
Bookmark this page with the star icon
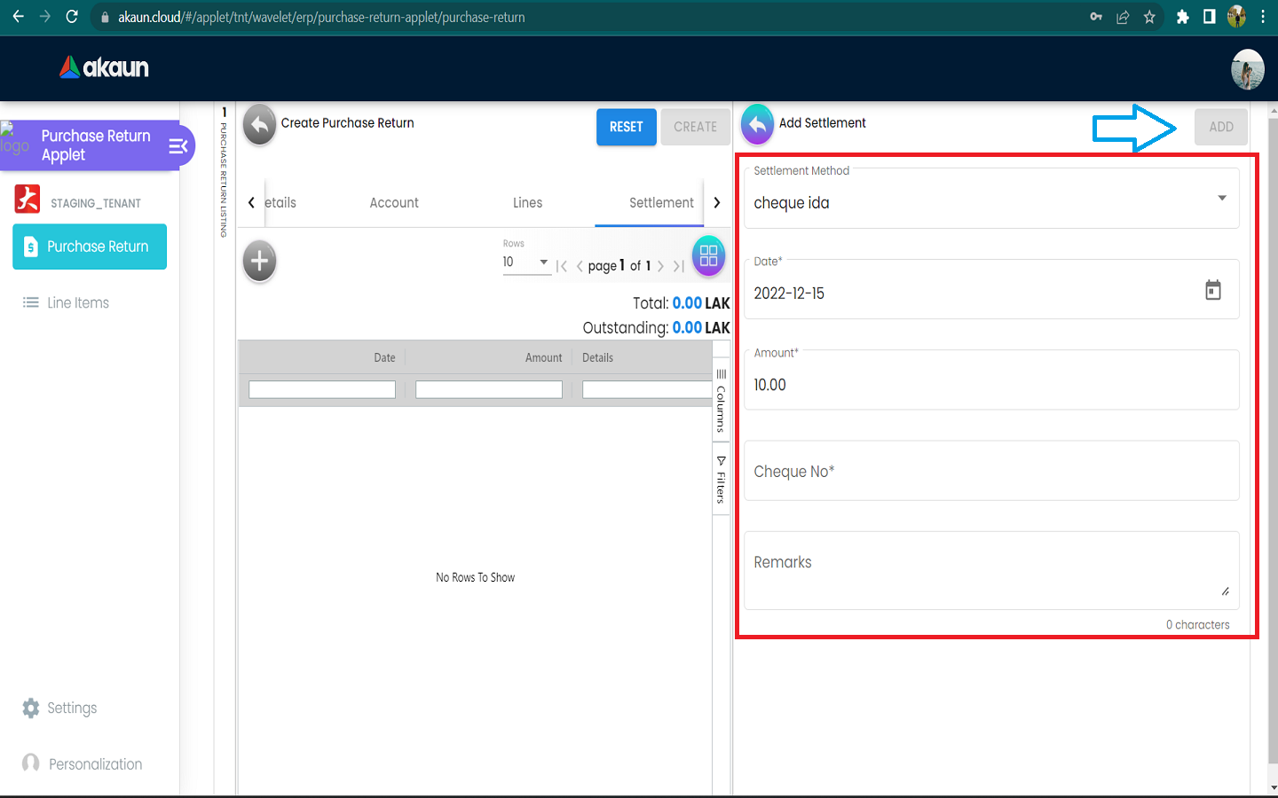[1149, 17]
